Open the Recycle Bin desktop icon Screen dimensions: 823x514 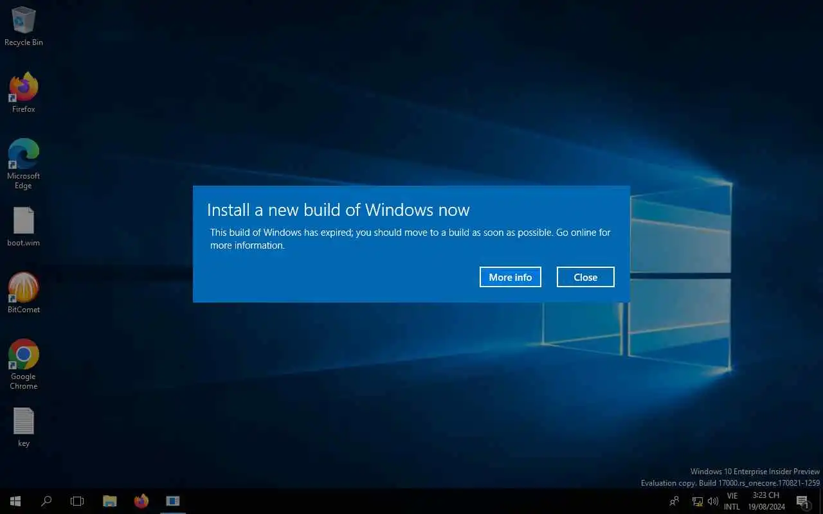[x=24, y=26]
